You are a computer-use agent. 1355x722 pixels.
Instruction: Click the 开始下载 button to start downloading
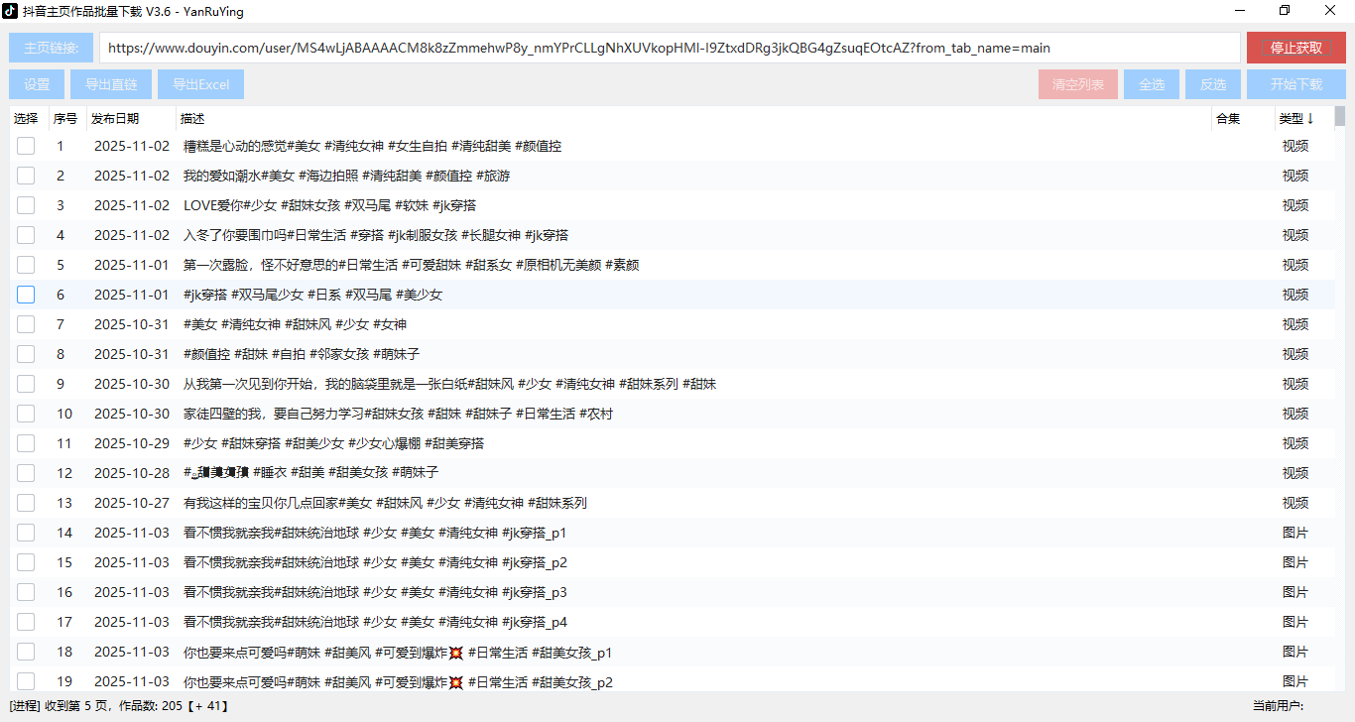click(x=1296, y=84)
